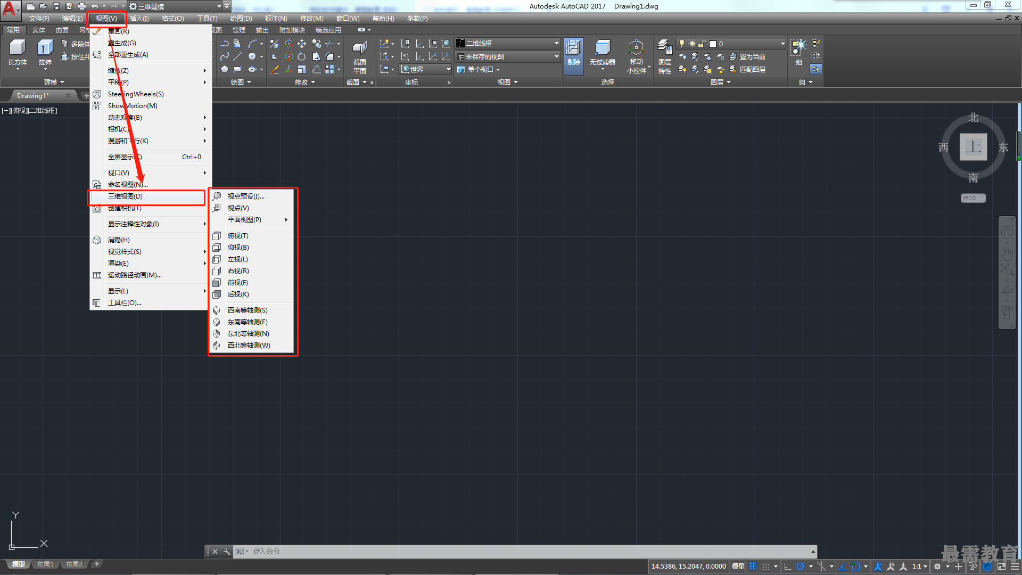Open the 三维建模 workspace dropdown

175,6
